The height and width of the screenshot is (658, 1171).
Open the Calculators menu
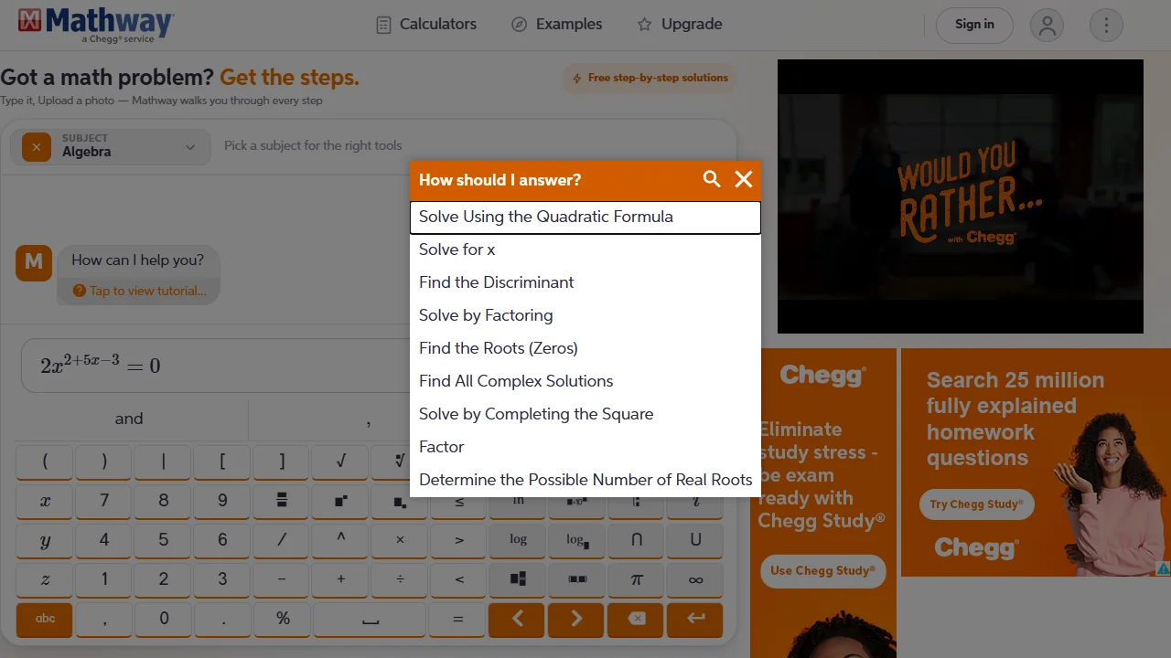[426, 25]
